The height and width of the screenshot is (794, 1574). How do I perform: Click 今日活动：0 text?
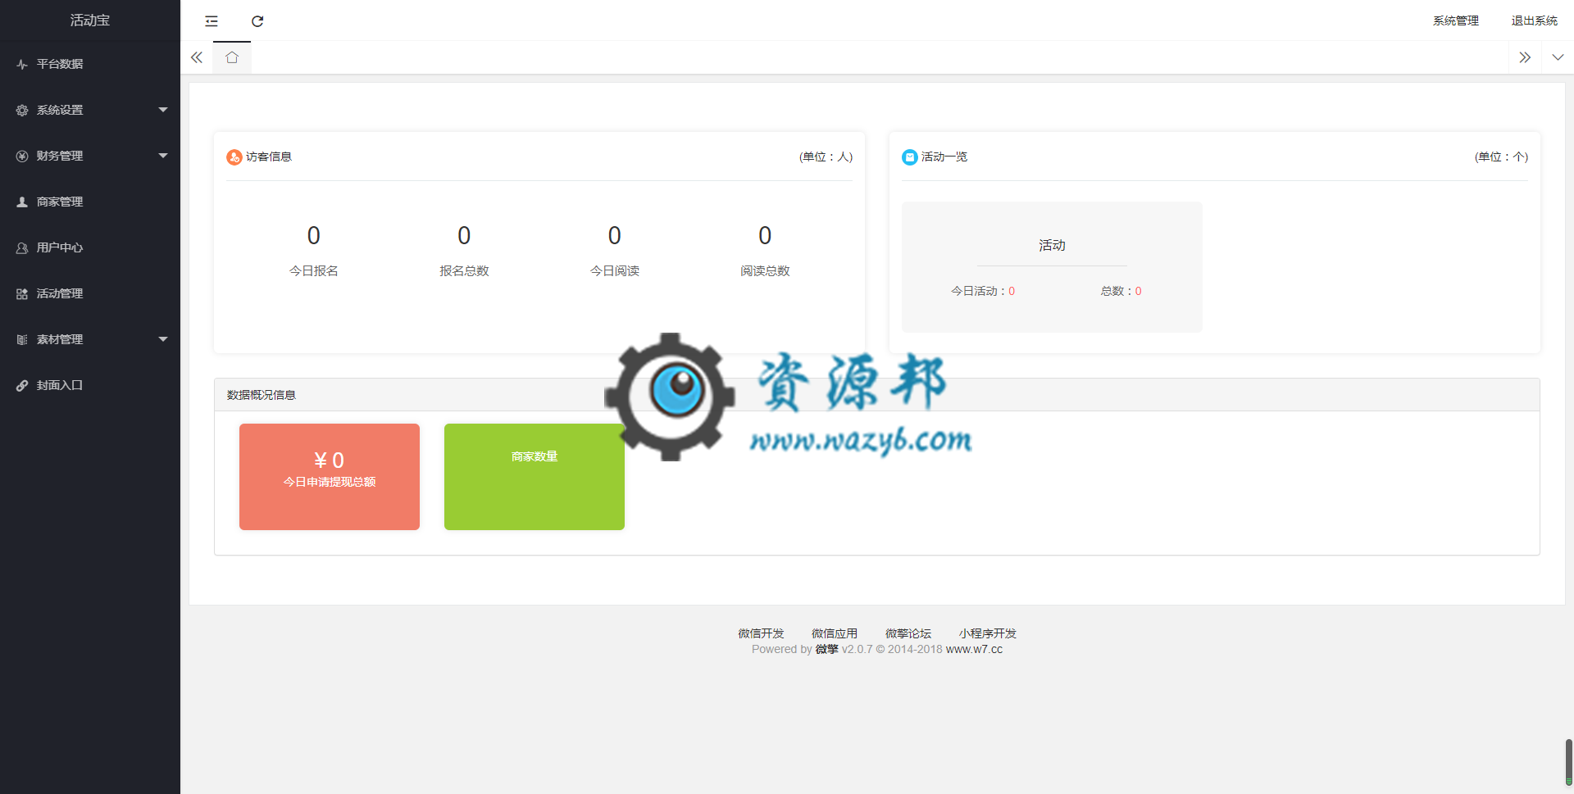[983, 291]
